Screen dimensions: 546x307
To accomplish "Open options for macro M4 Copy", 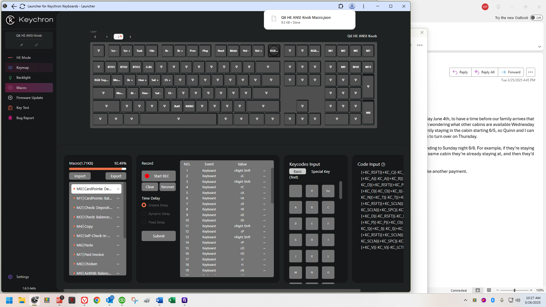I will 118,227.
